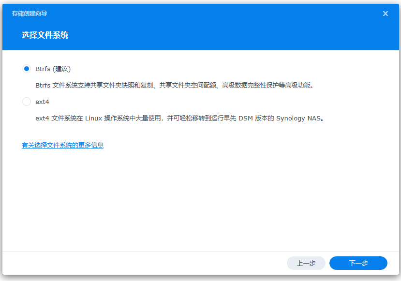Screen dimensions: 401x281
Task: Close the 存储创建向导 dialog with X
Action: click(x=386, y=14)
